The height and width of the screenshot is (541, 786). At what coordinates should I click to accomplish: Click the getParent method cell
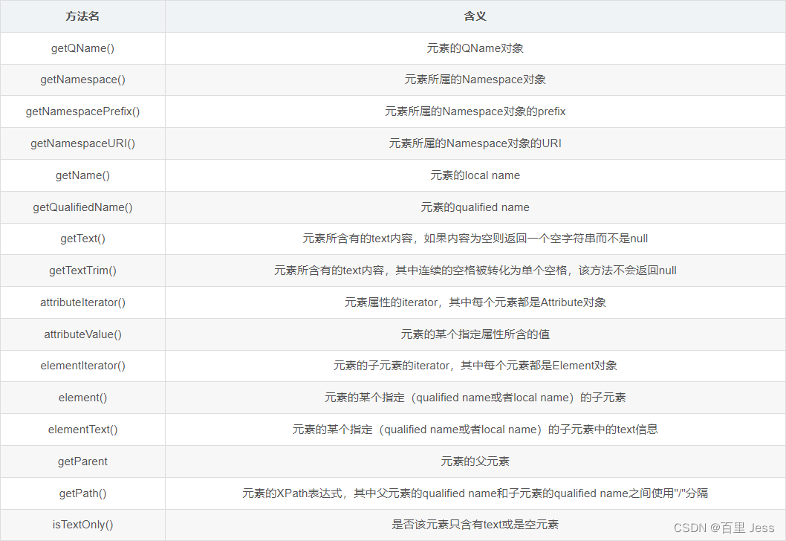[x=82, y=461]
